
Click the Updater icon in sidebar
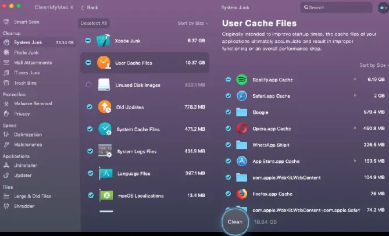click(6, 176)
